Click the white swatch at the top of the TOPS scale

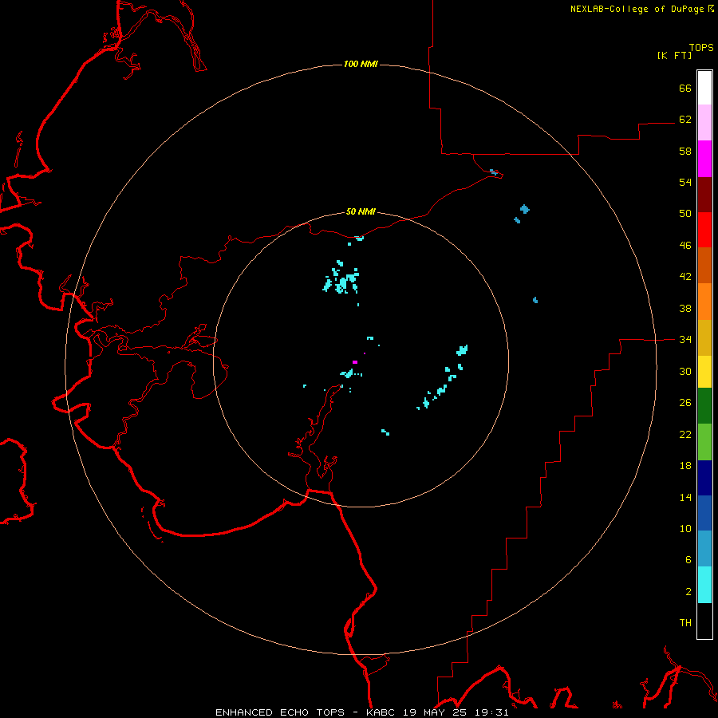pyautogui.click(x=704, y=88)
